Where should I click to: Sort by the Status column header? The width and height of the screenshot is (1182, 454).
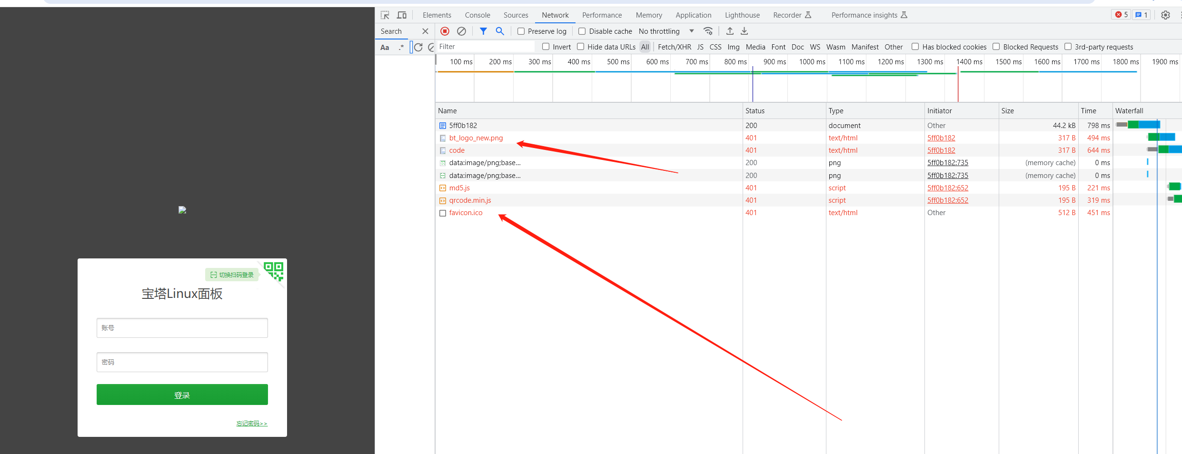(x=784, y=111)
